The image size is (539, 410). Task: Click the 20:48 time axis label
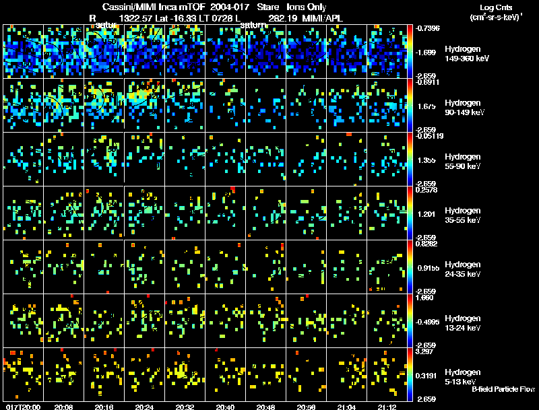pos(265,407)
